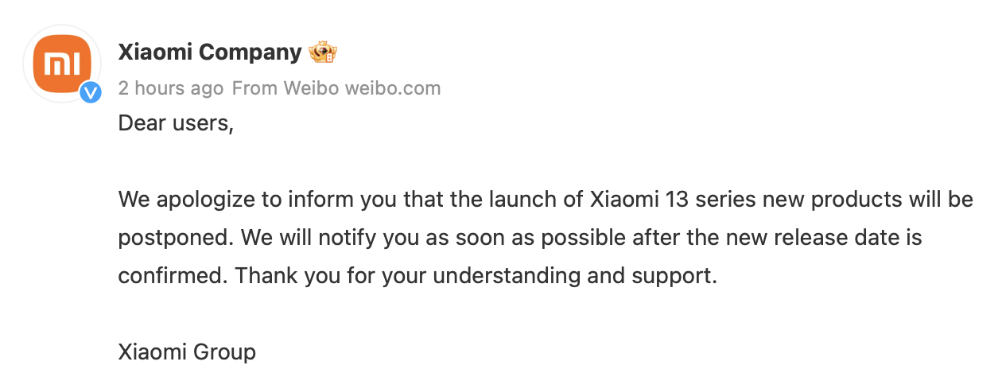Click the word "series" in the post
This screenshot has width=1002, height=377.
coord(725,200)
